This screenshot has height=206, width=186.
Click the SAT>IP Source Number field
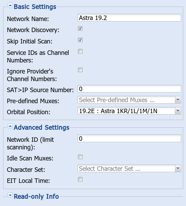129,89
